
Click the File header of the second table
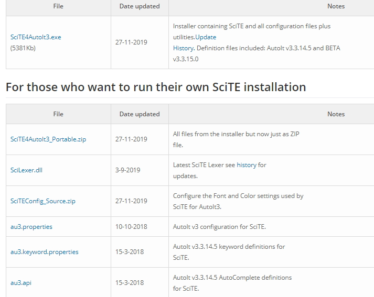[58, 114]
